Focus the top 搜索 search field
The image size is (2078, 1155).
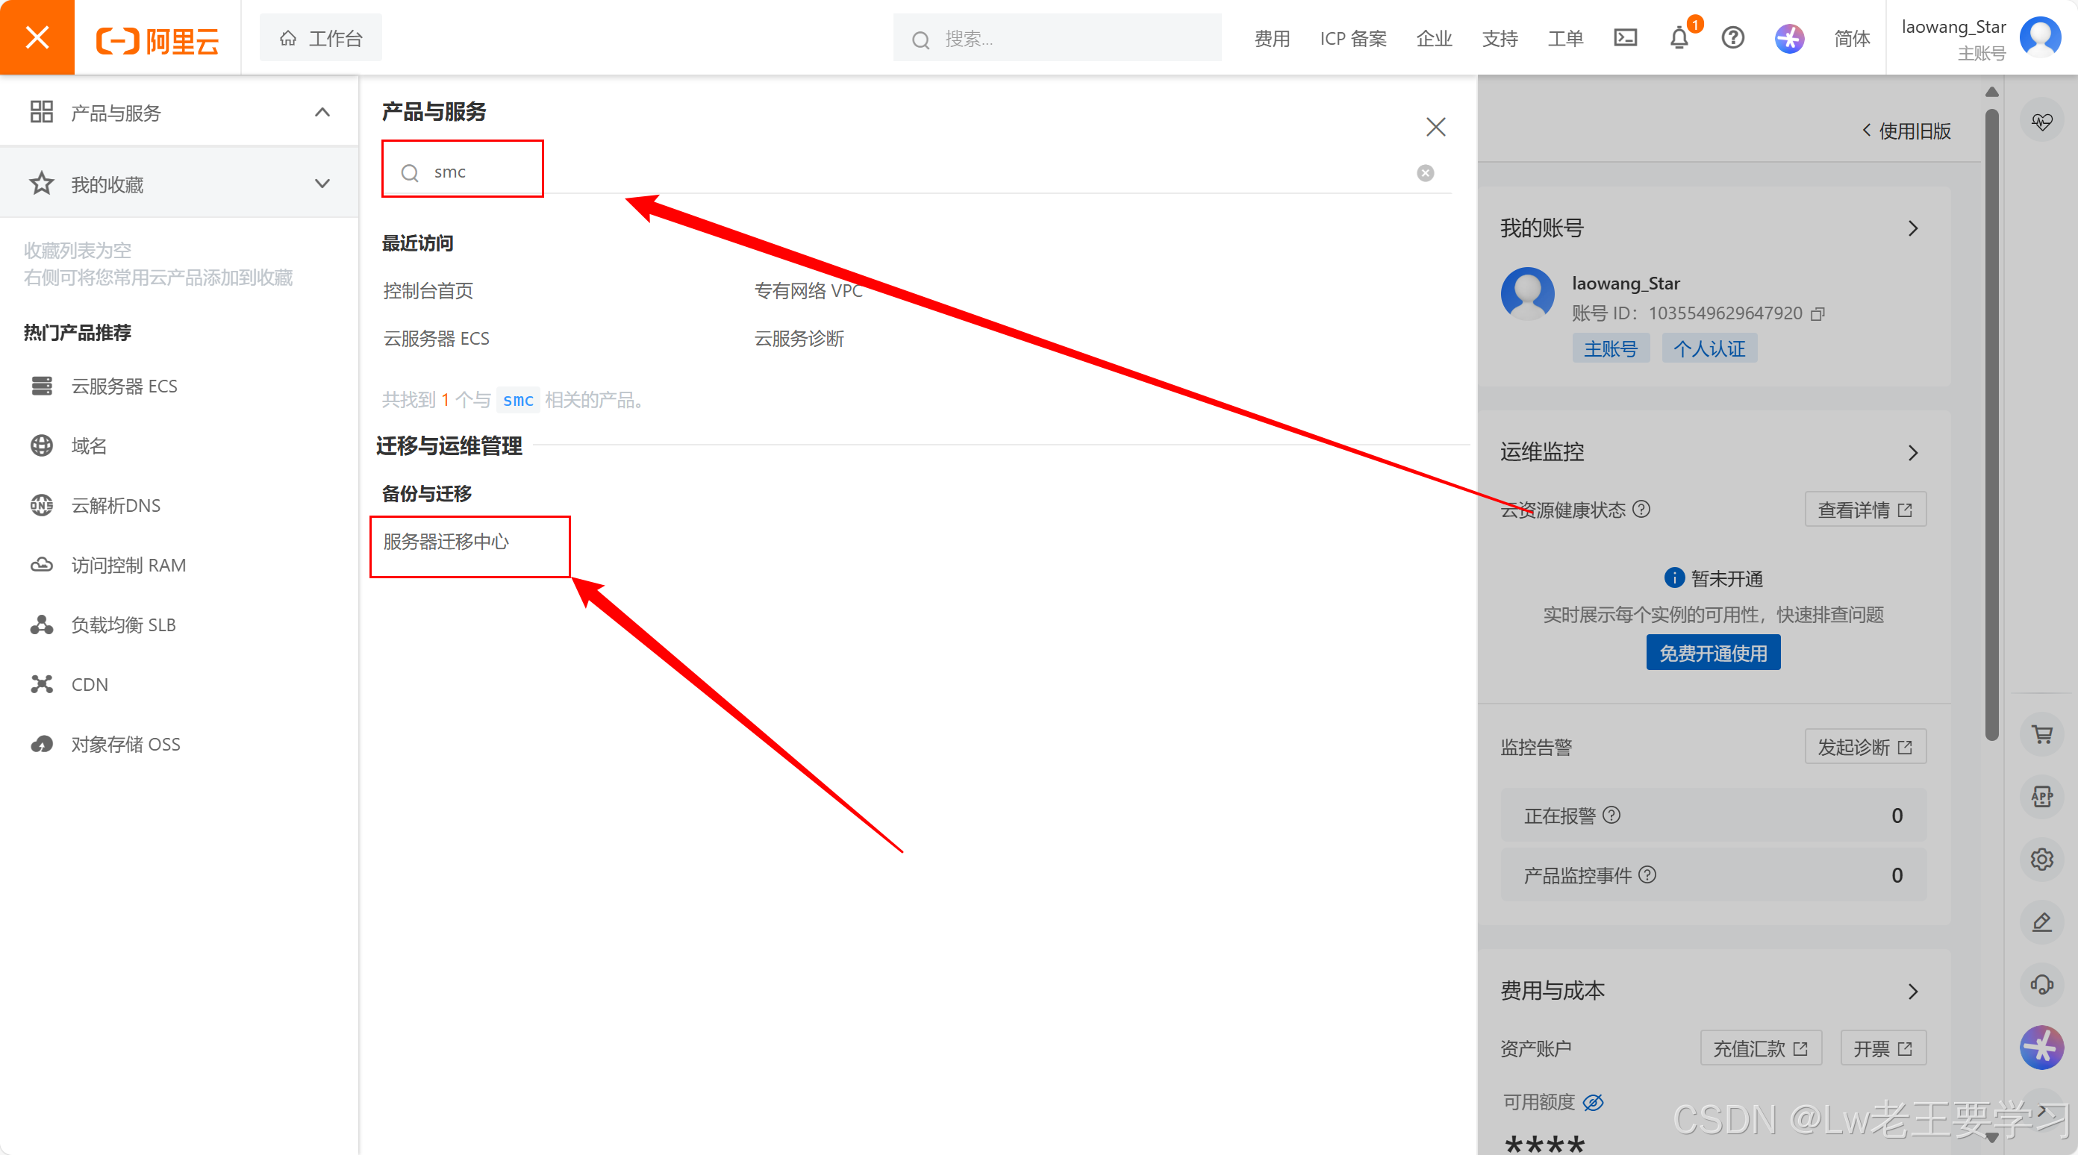tap(1057, 38)
